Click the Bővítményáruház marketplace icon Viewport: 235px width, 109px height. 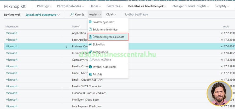click(x=90, y=22)
